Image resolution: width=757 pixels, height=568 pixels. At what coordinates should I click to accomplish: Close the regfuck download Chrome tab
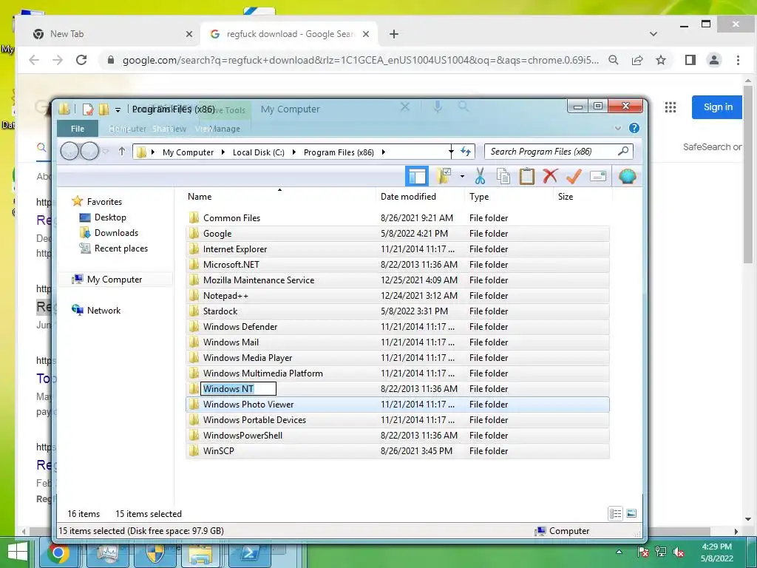pyautogui.click(x=366, y=34)
